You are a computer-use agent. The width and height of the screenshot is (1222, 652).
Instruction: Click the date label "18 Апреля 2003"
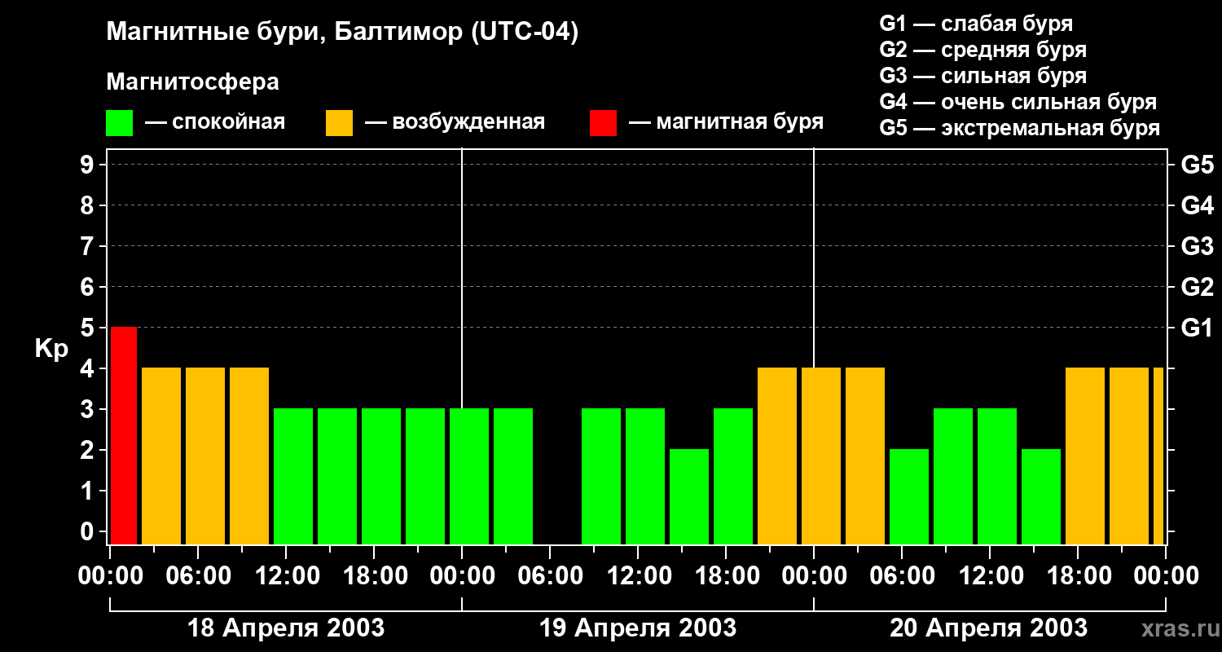tap(286, 628)
